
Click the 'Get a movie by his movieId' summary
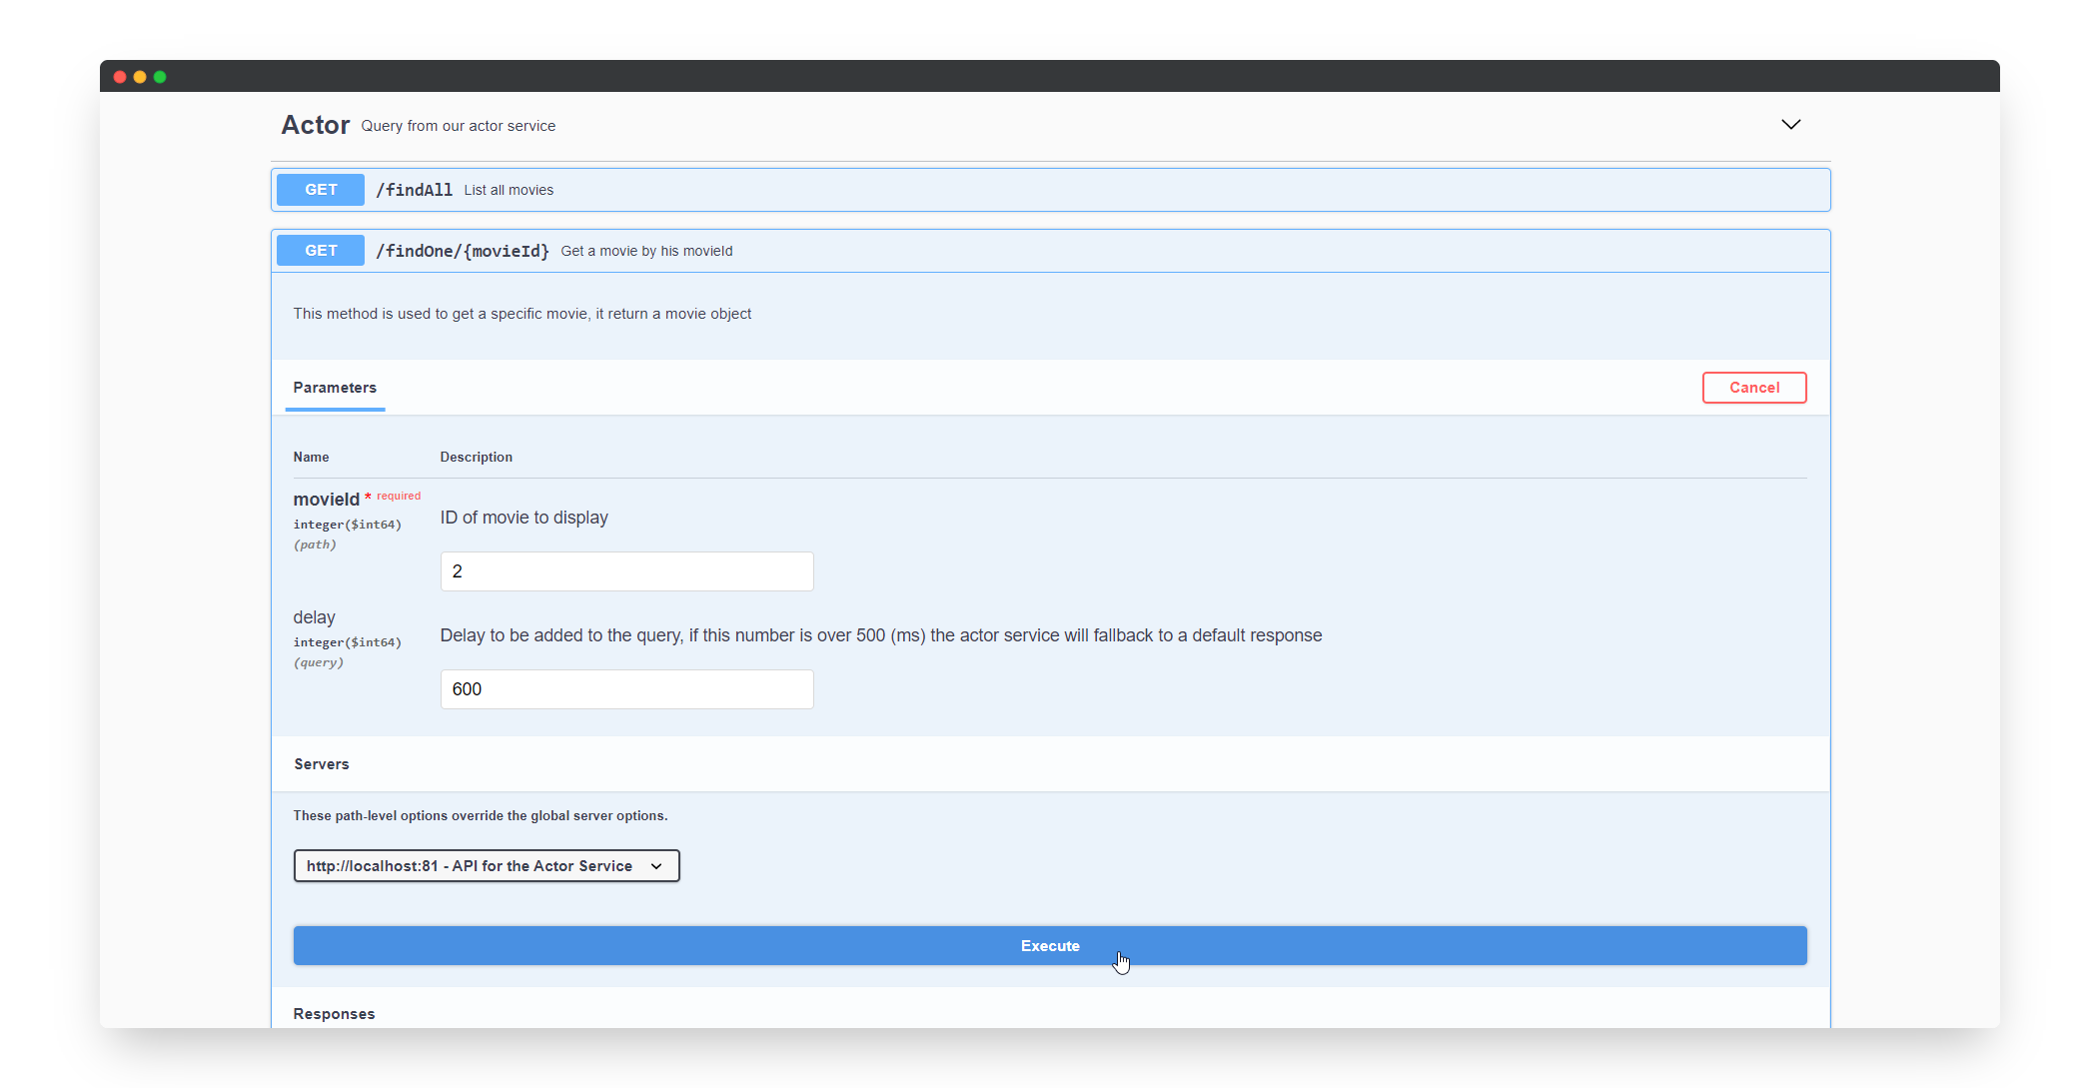point(646,251)
